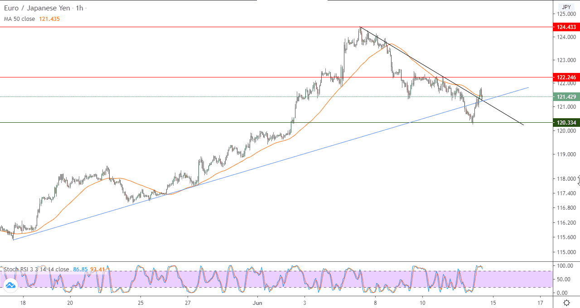Click the 27 date label on time axis
Viewport: 580px width, 308px height.
click(x=188, y=303)
